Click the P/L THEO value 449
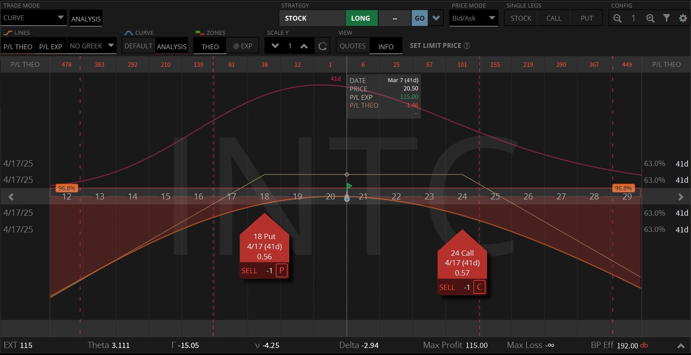The image size is (691, 355). [627, 65]
